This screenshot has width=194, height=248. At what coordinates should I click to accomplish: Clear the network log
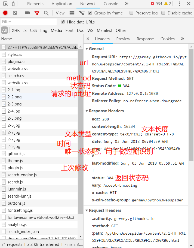coord(15,13)
